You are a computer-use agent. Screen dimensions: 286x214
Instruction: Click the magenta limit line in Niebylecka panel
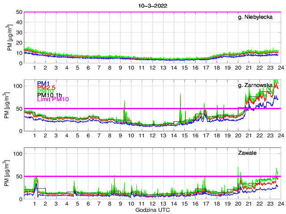152,12
